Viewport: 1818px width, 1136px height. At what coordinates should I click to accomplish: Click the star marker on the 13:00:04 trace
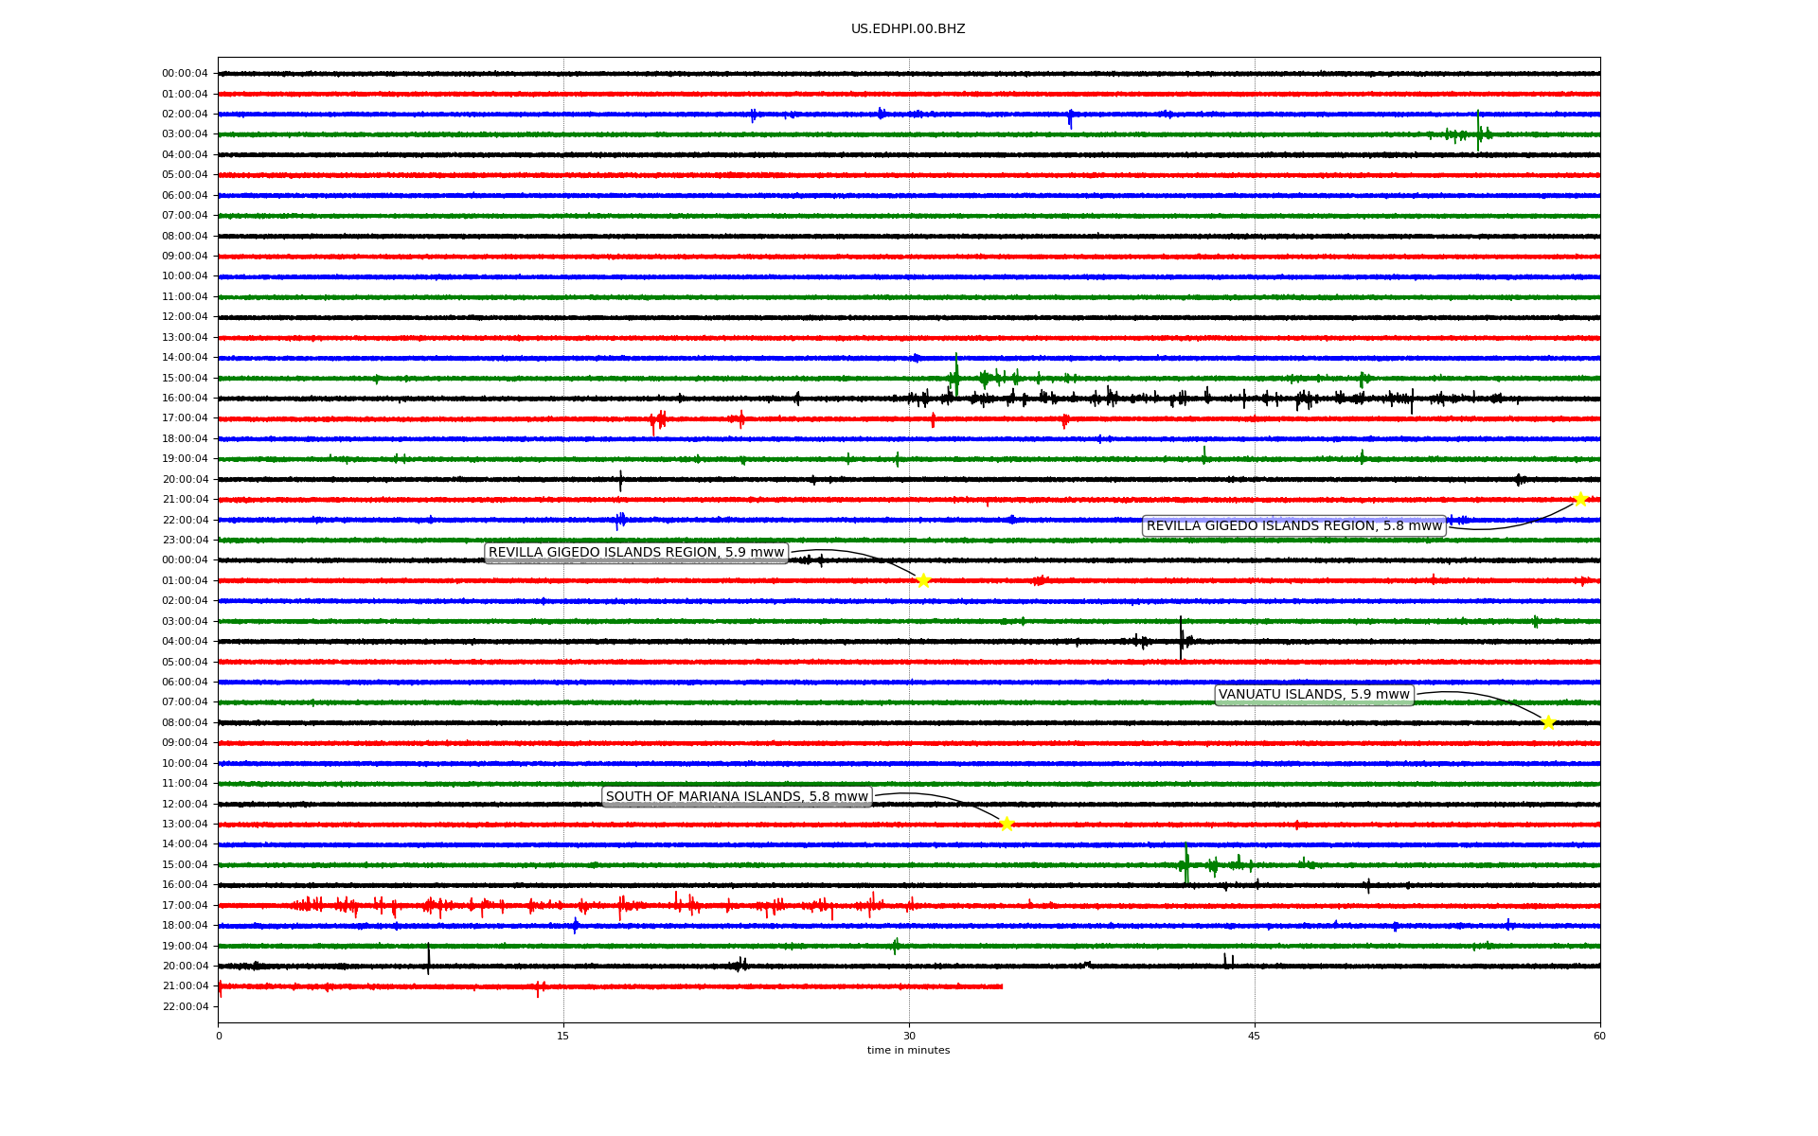pyautogui.click(x=1006, y=824)
